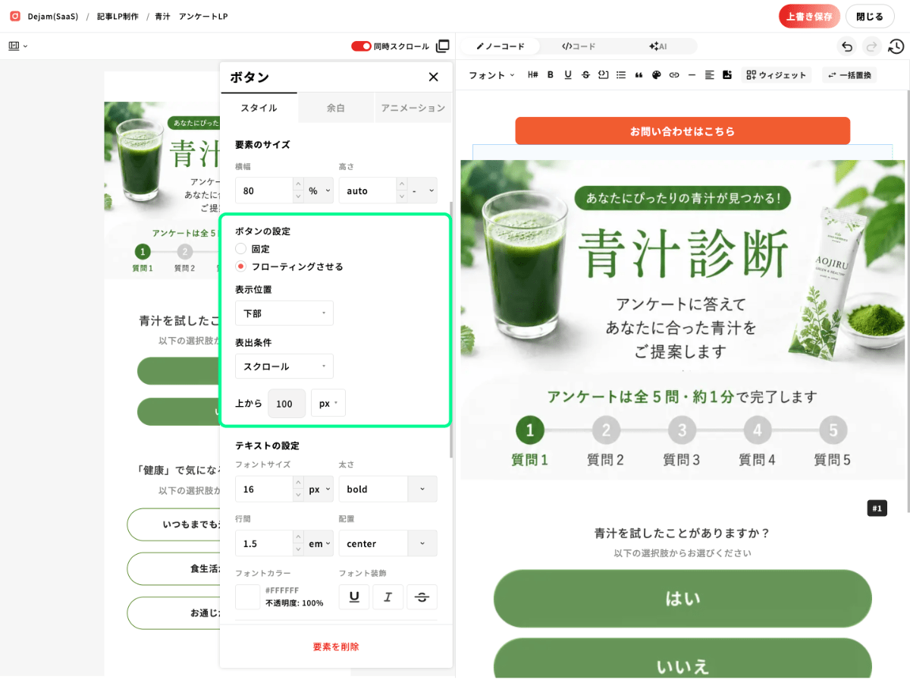The width and height of the screenshot is (910, 683).
Task: Click the insert button element toolbar icon
Action: pyautogui.click(x=604, y=74)
